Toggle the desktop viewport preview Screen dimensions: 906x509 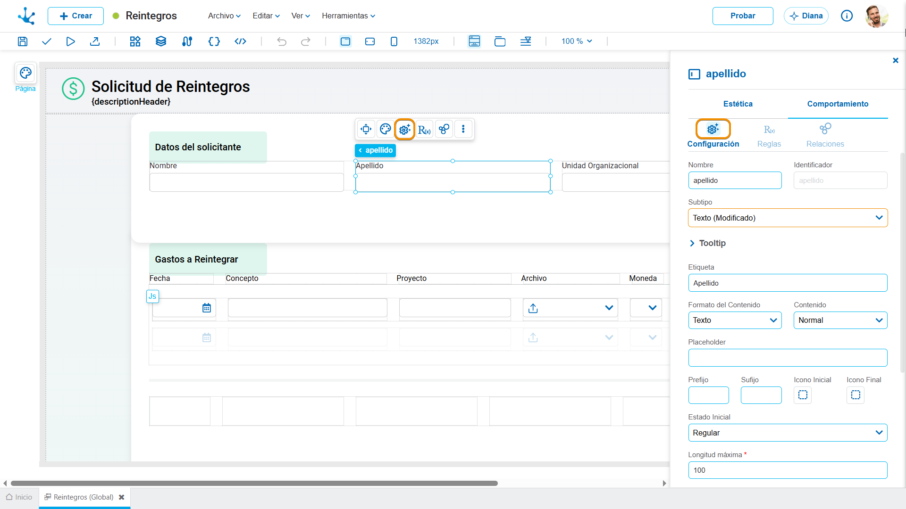345,41
